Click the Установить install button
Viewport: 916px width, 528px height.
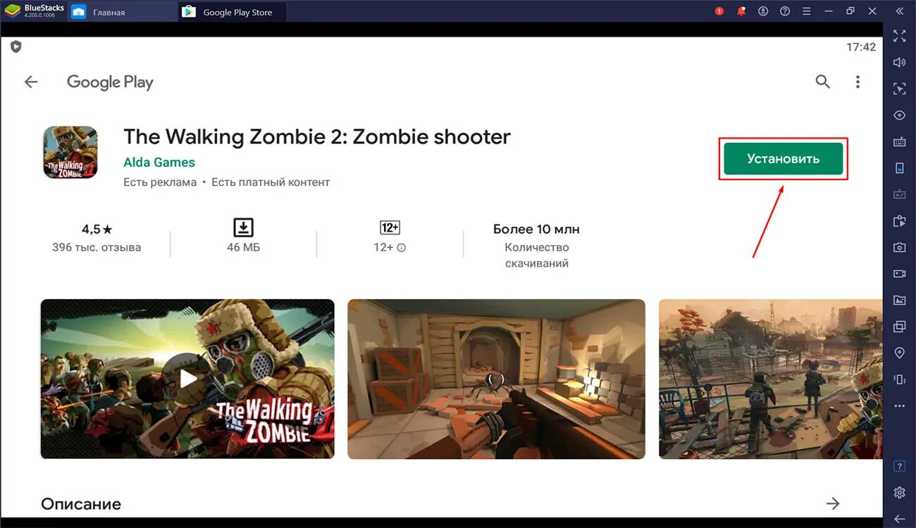tap(783, 159)
